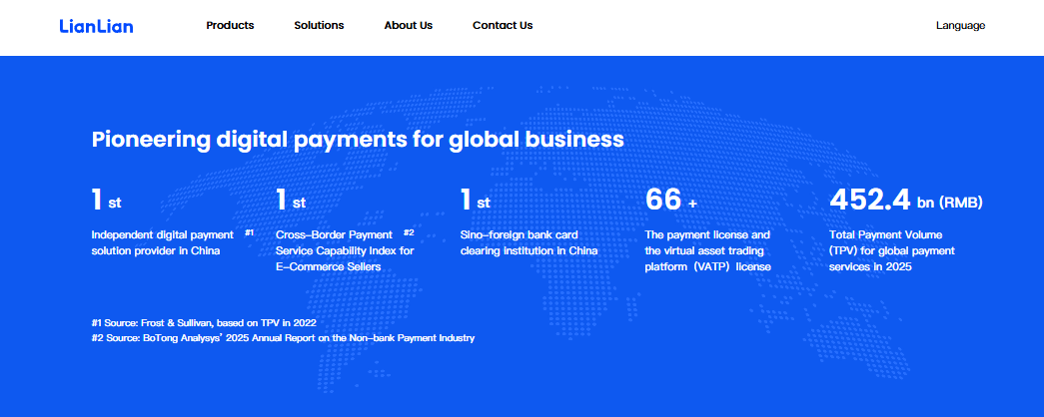Open the Language selector
This screenshot has width=1044, height=417.
(960, 26)
